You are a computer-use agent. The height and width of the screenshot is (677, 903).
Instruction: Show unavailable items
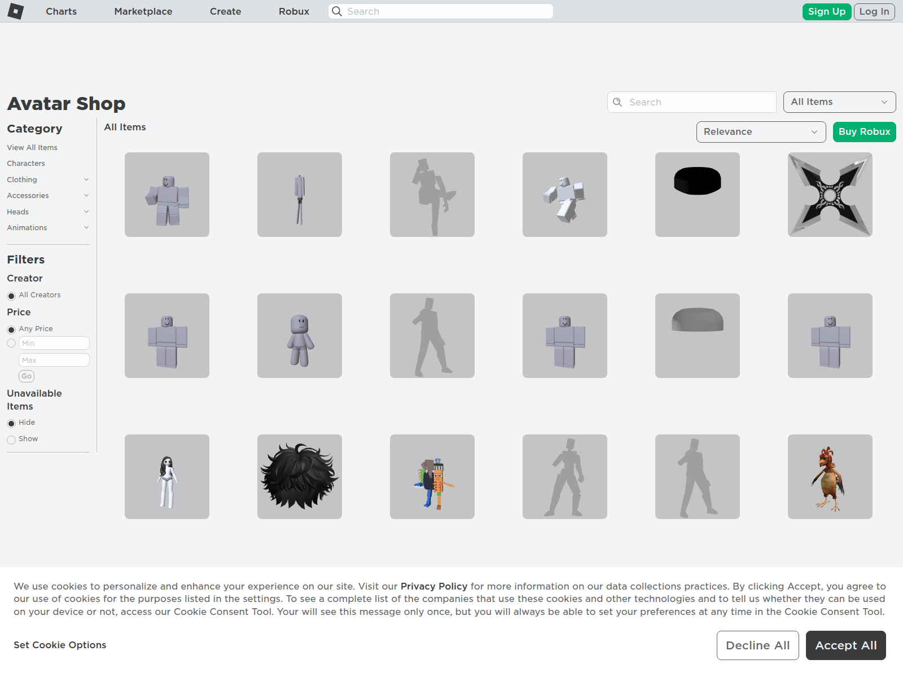tap(11, 439)
